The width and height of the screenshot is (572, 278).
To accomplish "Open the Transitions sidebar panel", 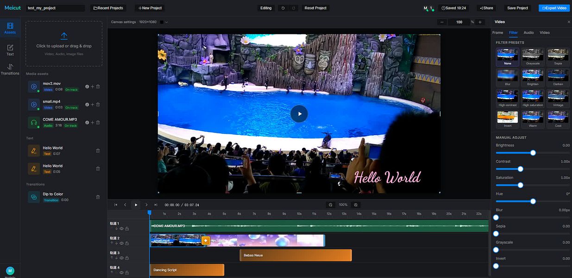I will click(10, 69).
